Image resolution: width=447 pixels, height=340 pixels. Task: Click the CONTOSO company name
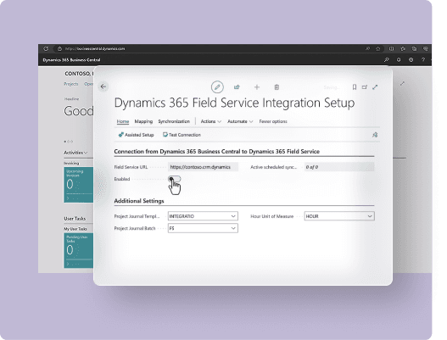pos(79,74)
